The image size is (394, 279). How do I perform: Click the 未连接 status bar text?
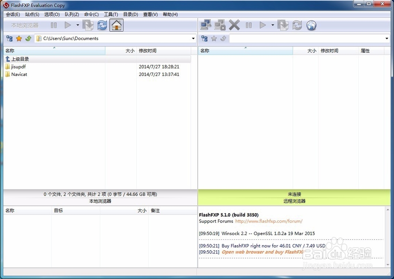pos(294,194)
